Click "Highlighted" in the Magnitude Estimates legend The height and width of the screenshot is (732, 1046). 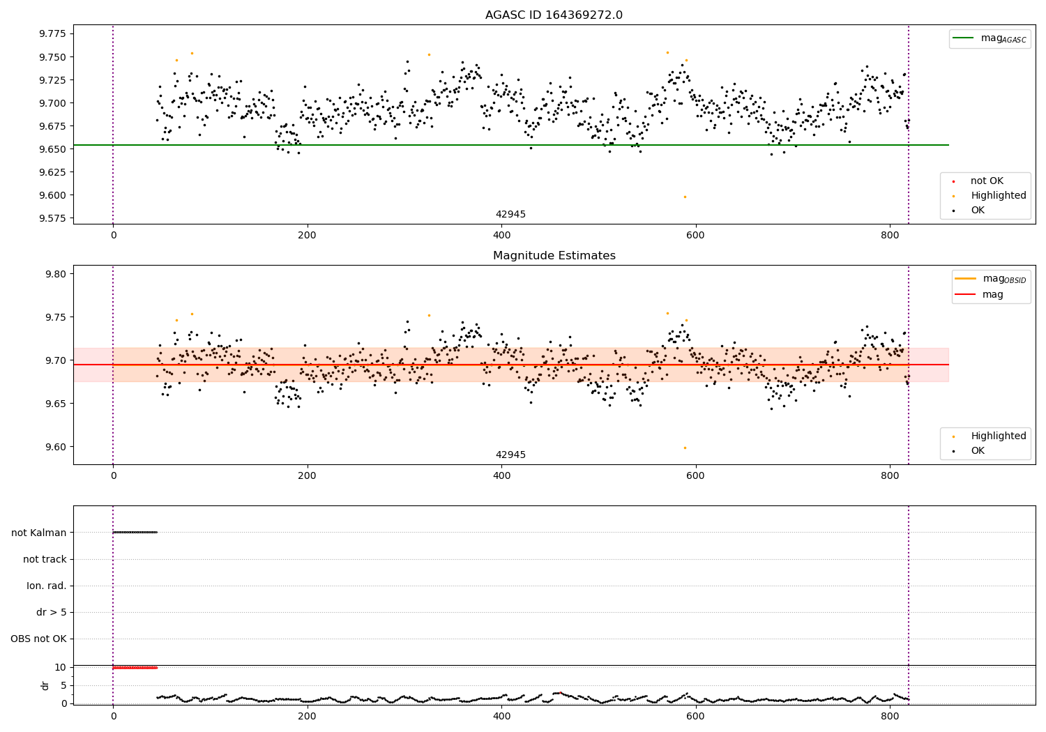(999, 436)
